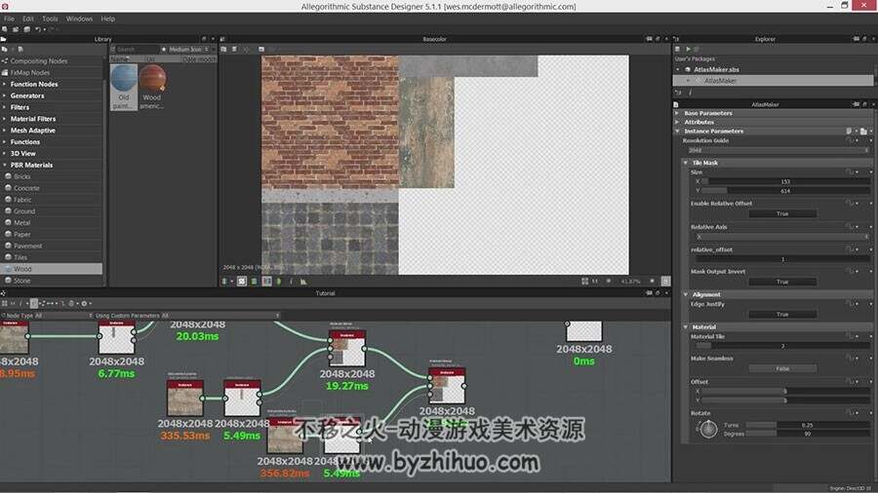This screenshot has height=493, width=878.
Task: Select Bricks under PBR Materials
Action: [x=21, y=176]
